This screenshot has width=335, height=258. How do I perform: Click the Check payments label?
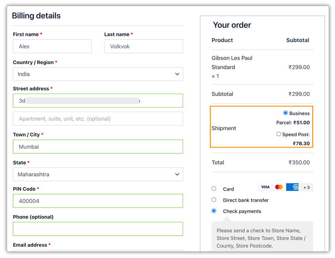[242, 211]
